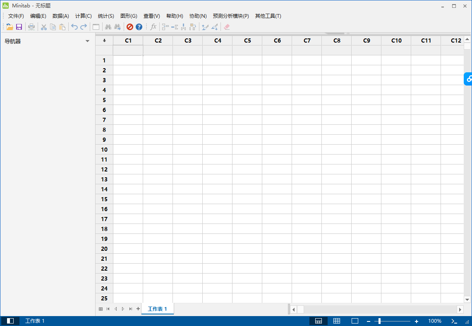This screenshot has height=326, width=472.
Task: Adjust the zoom slider
Action: (x=379, y=321)
